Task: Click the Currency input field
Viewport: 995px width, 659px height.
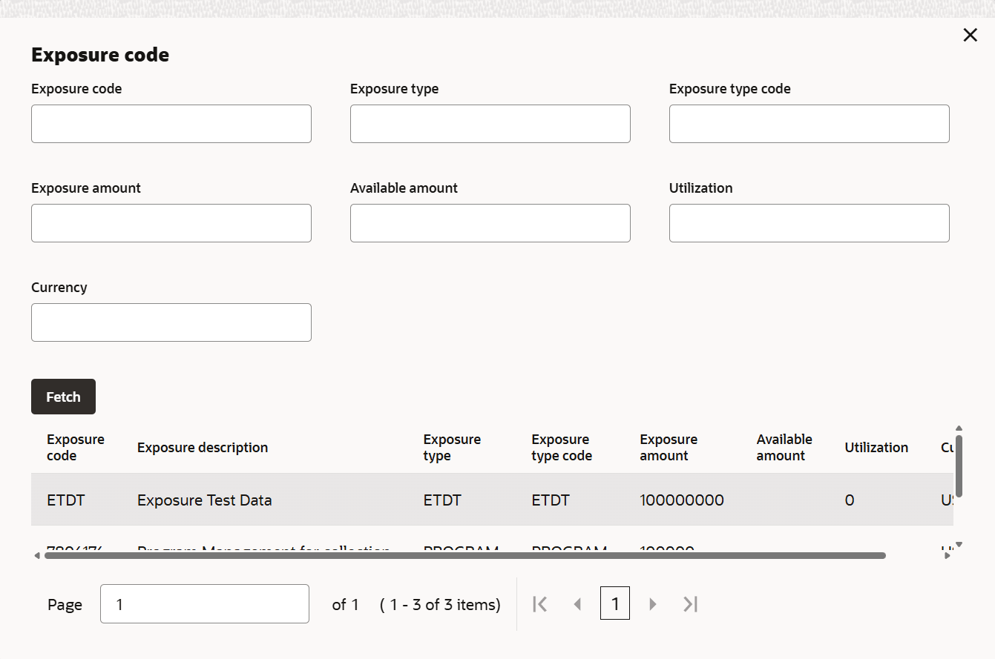Action: 171,322
